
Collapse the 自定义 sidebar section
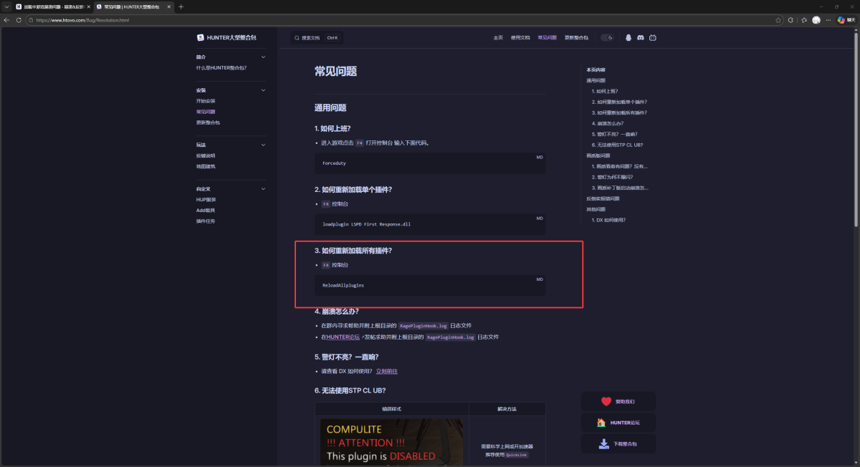click(x=263, y=189)
